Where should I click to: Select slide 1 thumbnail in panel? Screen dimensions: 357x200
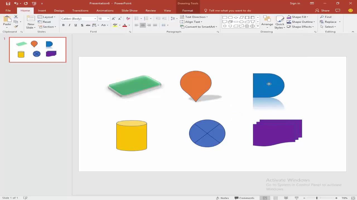[38, 50]
